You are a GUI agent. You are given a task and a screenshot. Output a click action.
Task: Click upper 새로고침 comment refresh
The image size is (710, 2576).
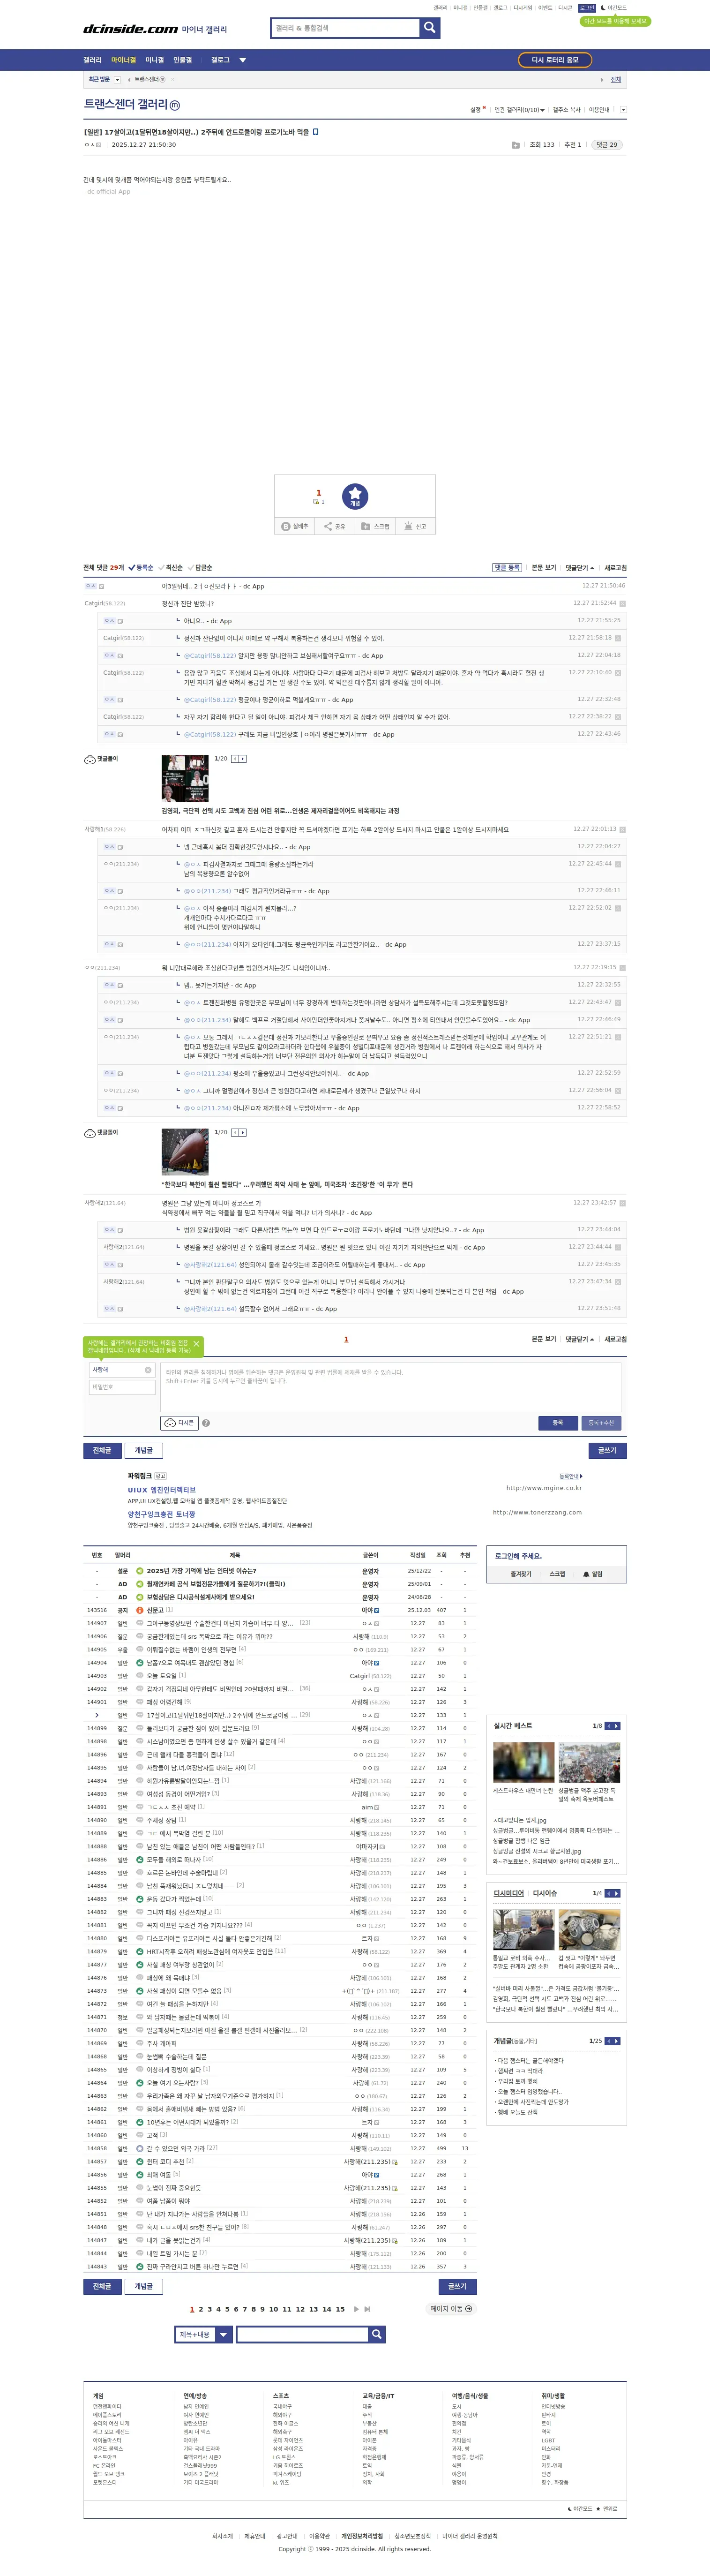615,567
